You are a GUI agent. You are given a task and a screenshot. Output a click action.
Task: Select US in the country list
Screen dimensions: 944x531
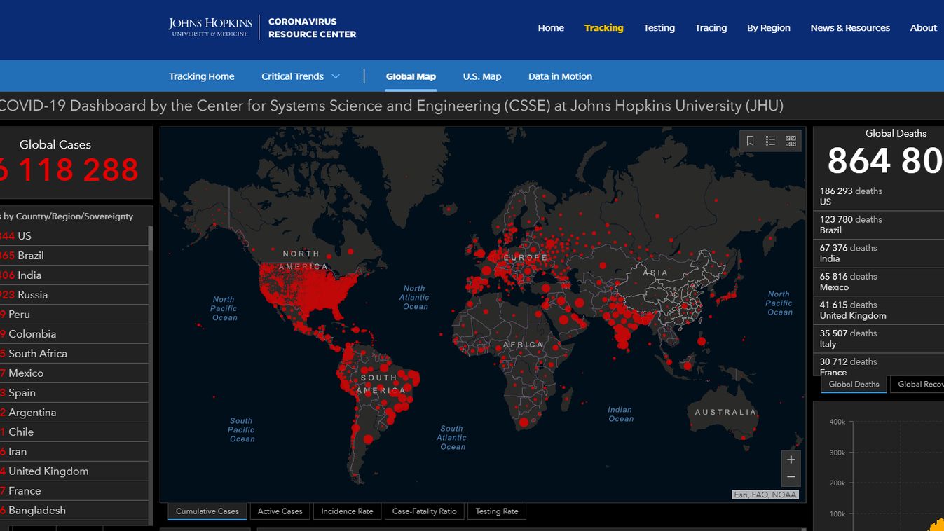pyautogui.click(x=74, y=236)
